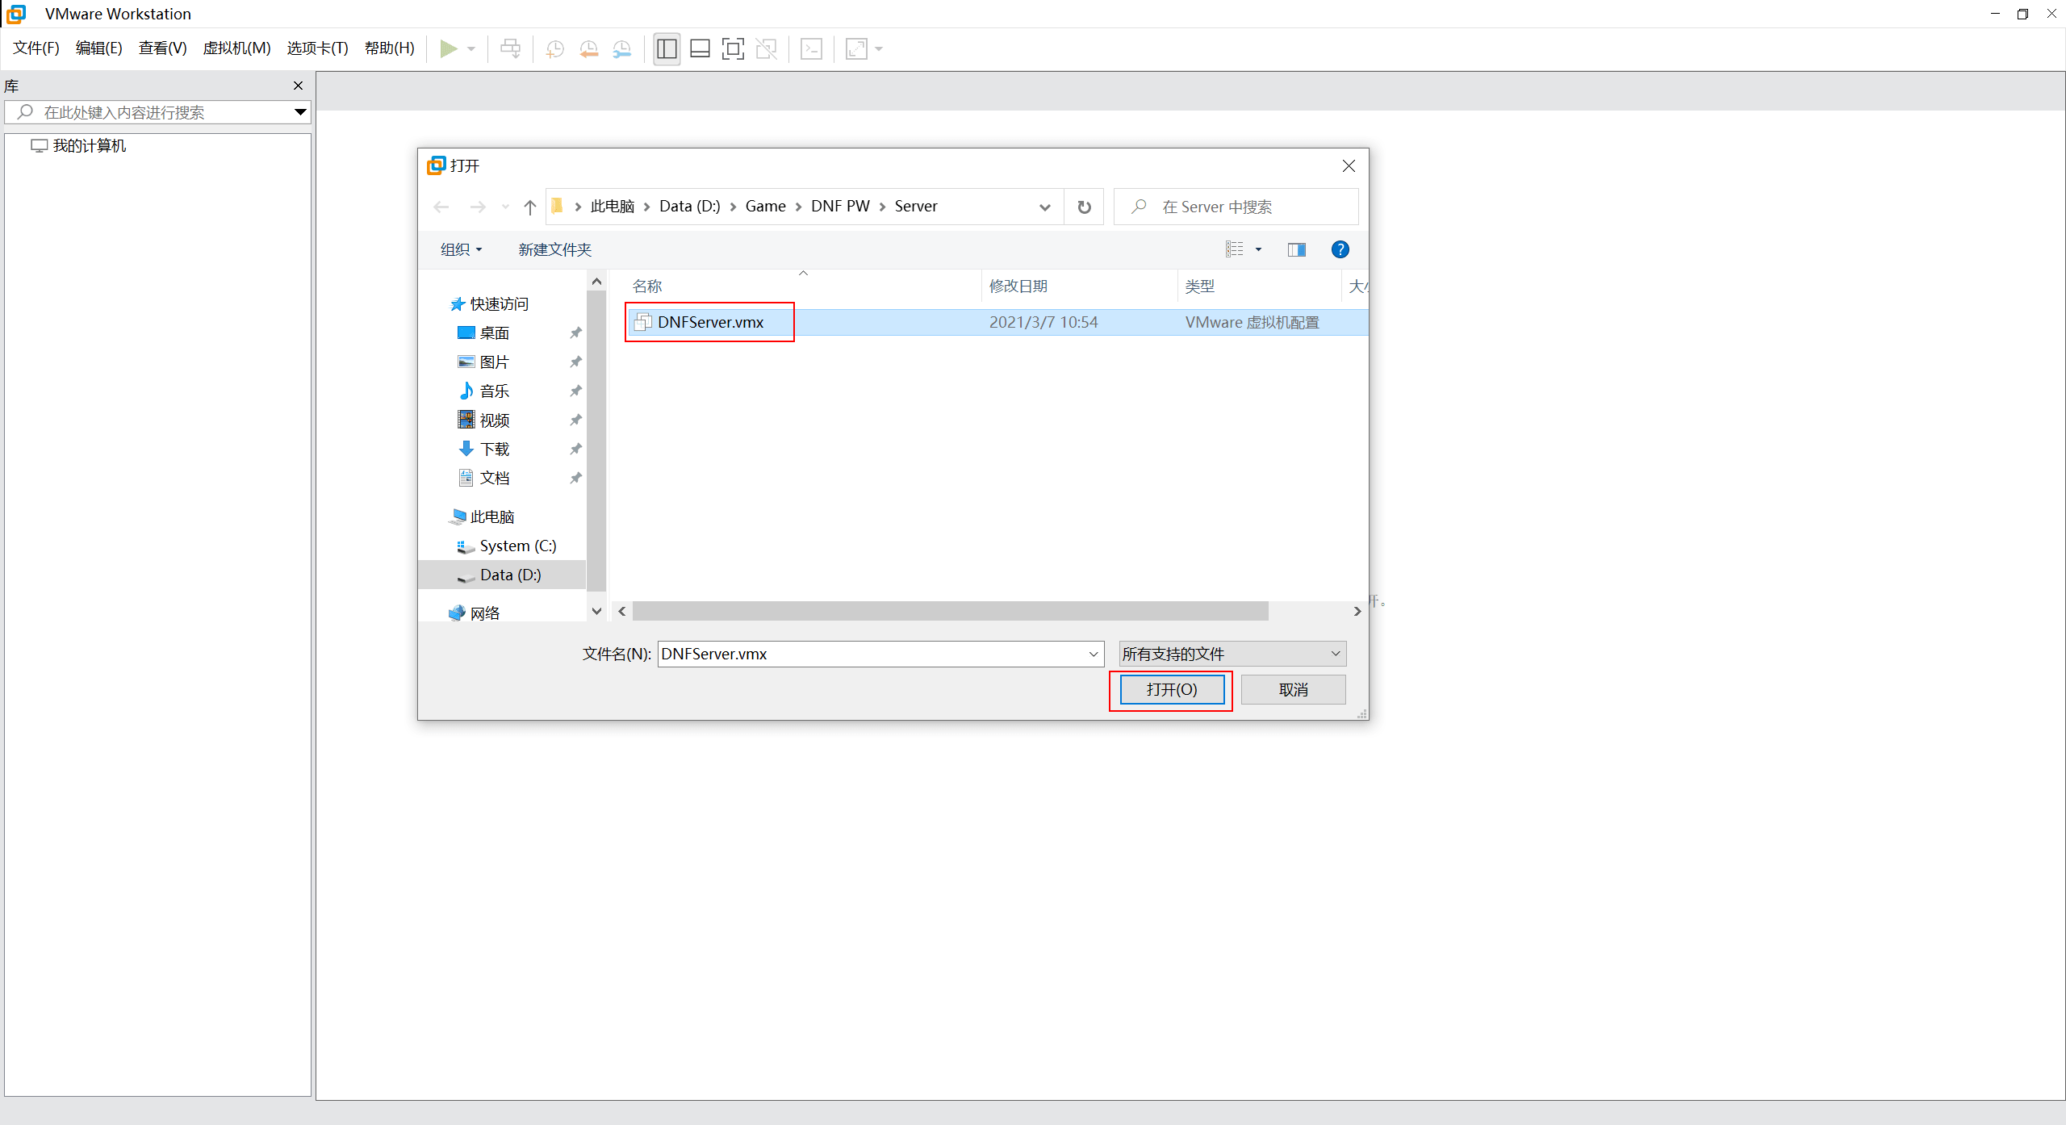Viewport: 2066px width, 1125px height.
Task: Click 此电脑 in the address breadcrumb
Action: [x=613, y=207]
